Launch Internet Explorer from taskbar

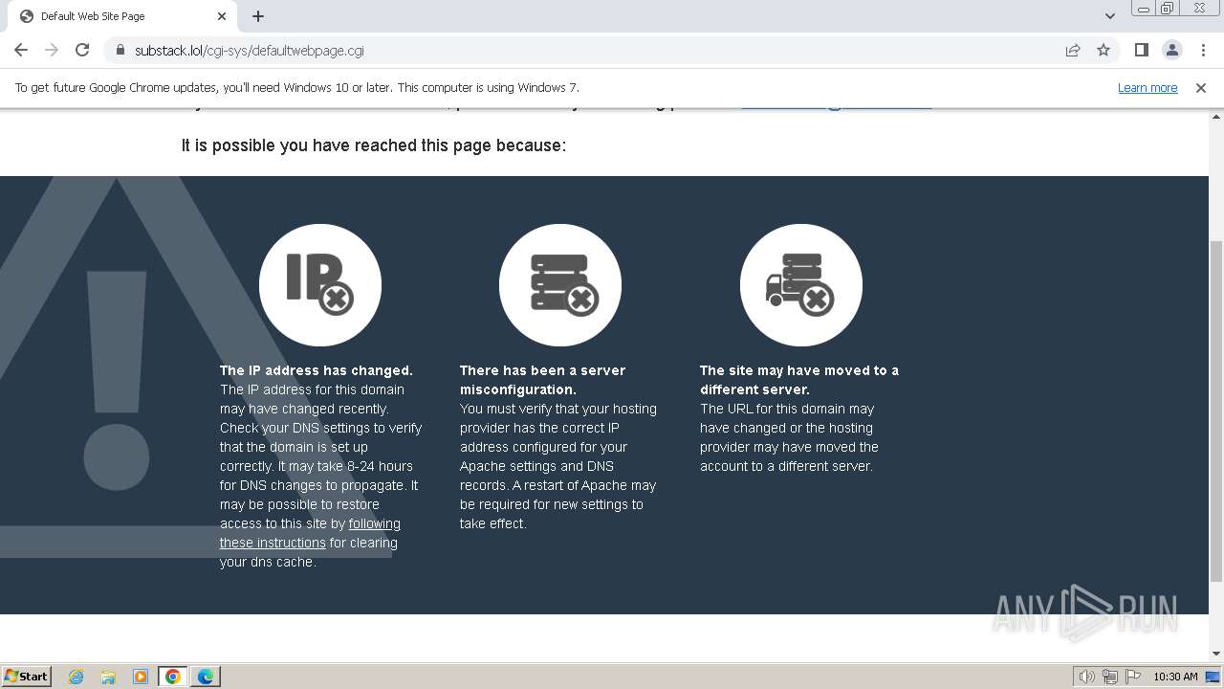click(76, 677)
